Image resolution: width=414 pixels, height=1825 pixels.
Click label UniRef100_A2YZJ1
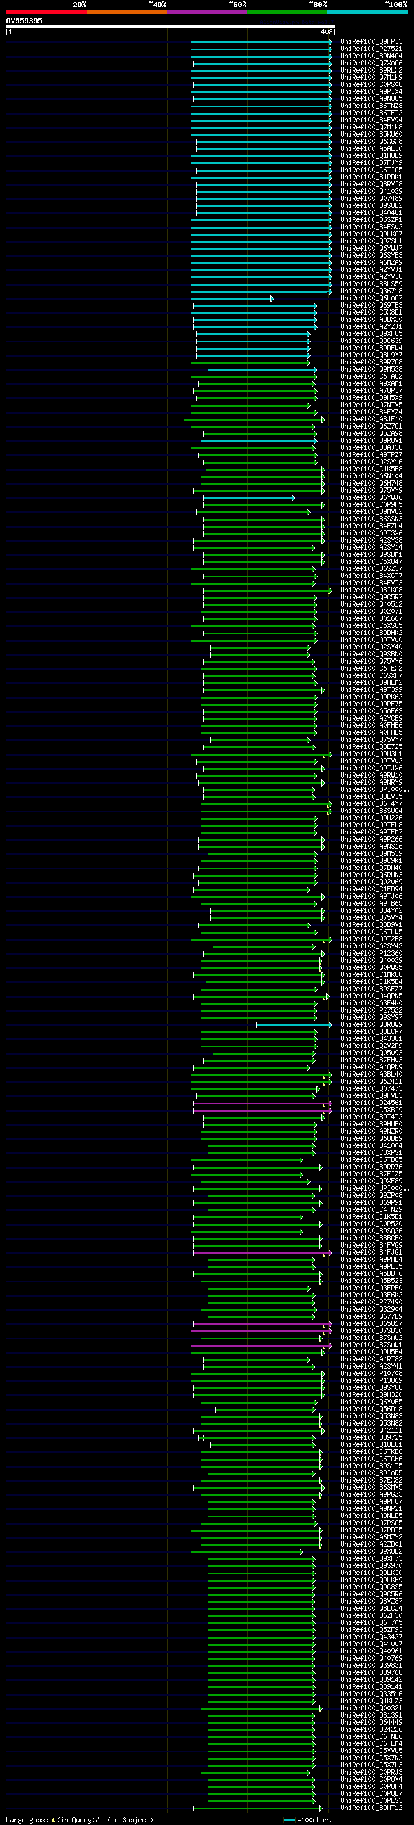(x=371, y=326)
